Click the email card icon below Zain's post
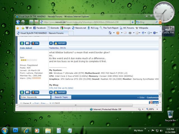Screen dimensions: 179x134 (x=27, y=92)
